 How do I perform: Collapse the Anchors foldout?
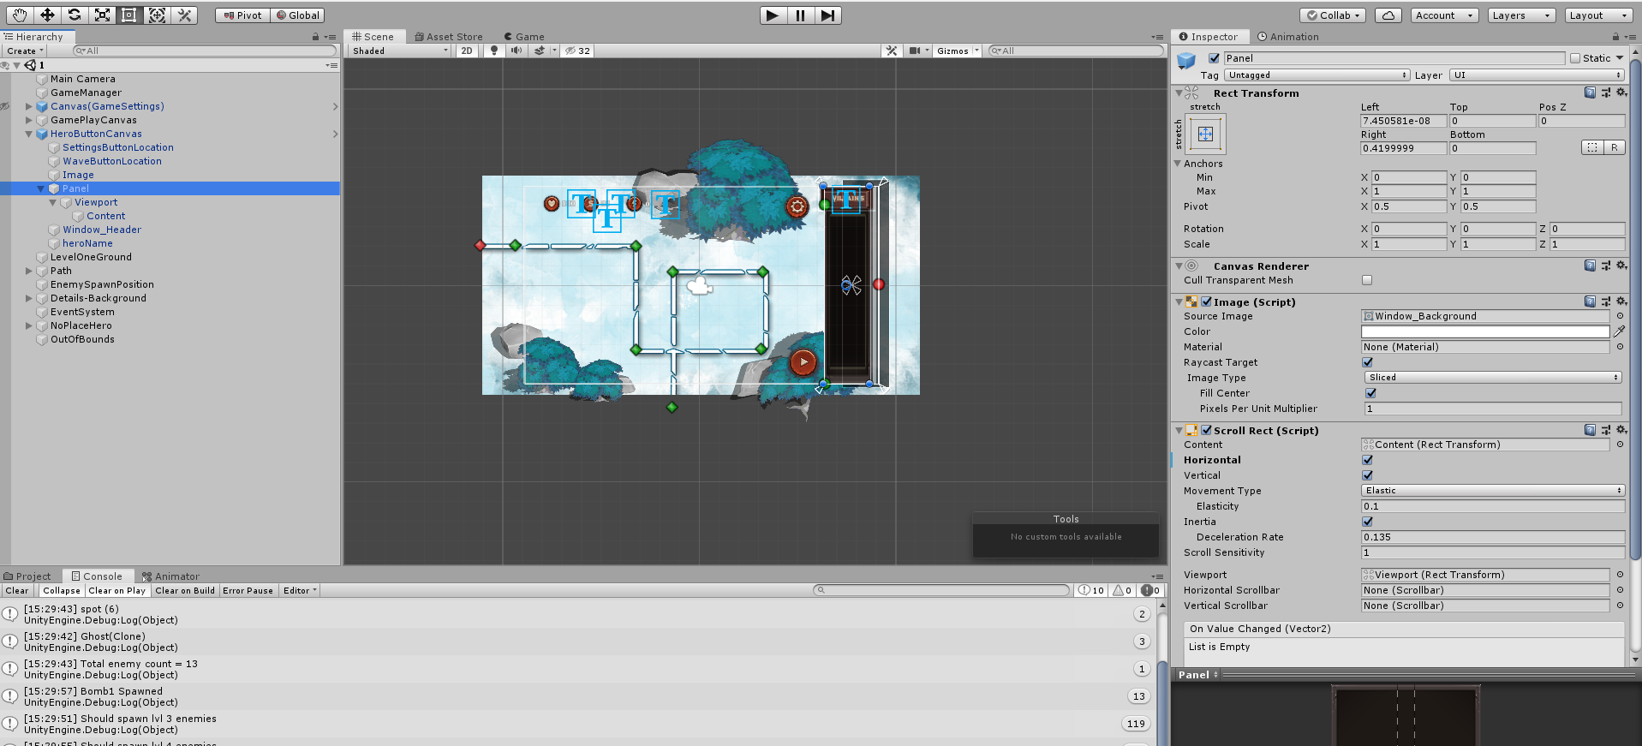pyautogui.click(x=1178, y=163)
